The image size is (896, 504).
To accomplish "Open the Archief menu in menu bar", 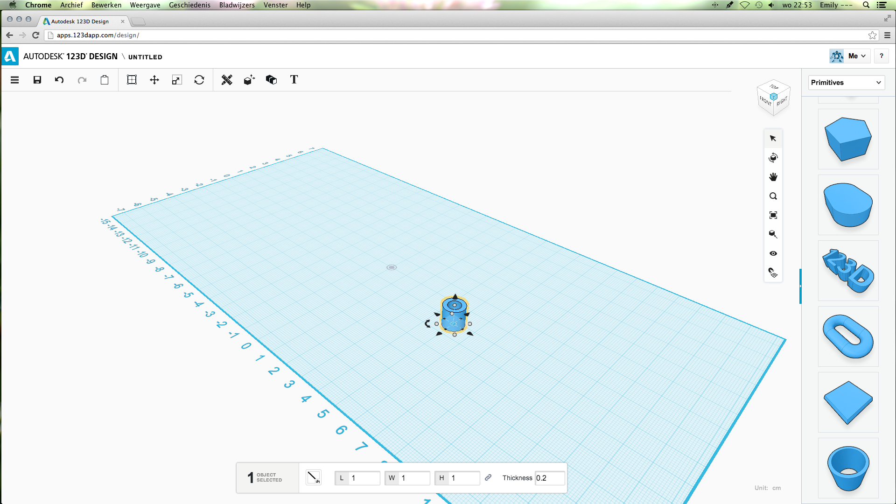I will [71, 5].
